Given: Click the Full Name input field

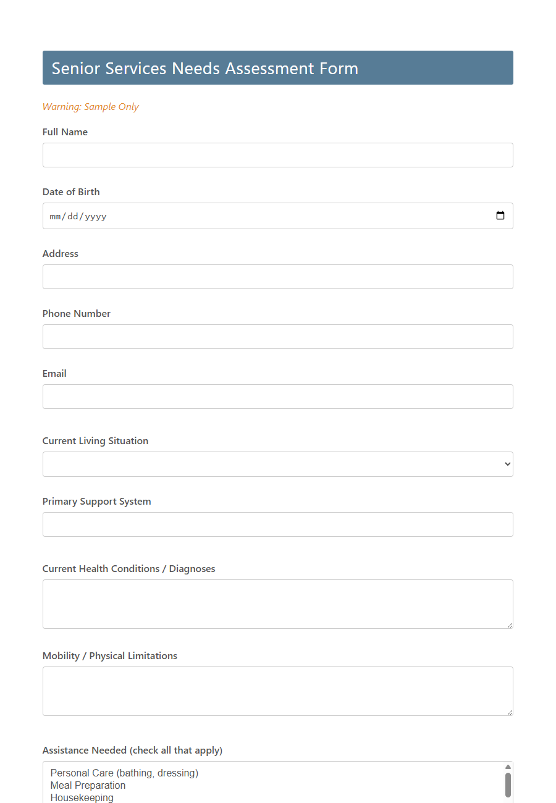Looking at the screenshot, I should pos(277,155).
